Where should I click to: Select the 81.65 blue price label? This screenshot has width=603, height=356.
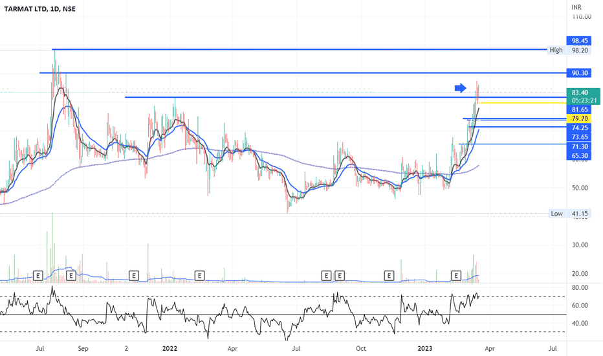point(579,109)
